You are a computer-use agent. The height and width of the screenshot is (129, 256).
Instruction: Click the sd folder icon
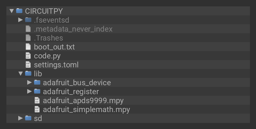(x=28, y=118)
